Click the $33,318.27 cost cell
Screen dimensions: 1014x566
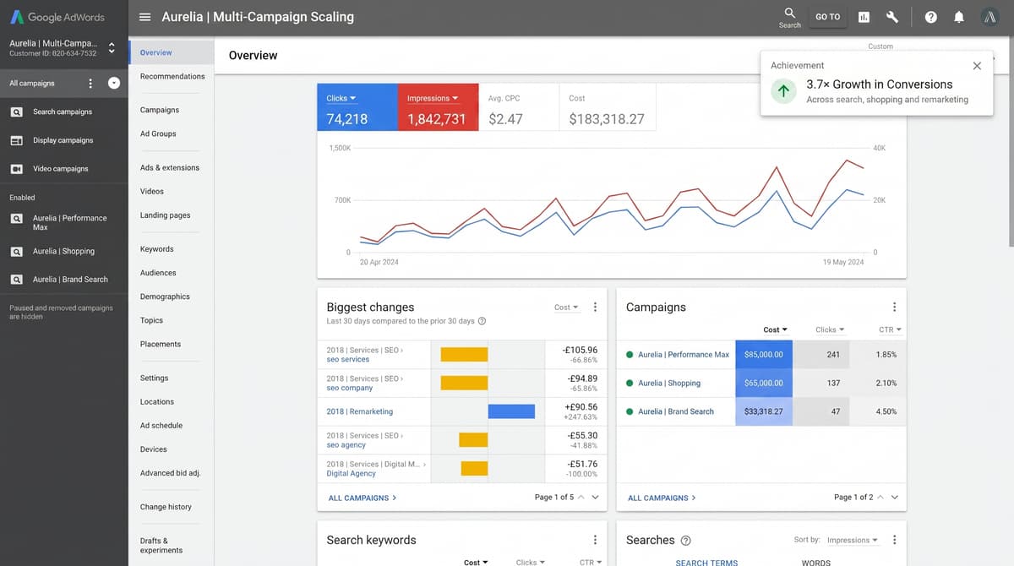click(x=764, y=411)
